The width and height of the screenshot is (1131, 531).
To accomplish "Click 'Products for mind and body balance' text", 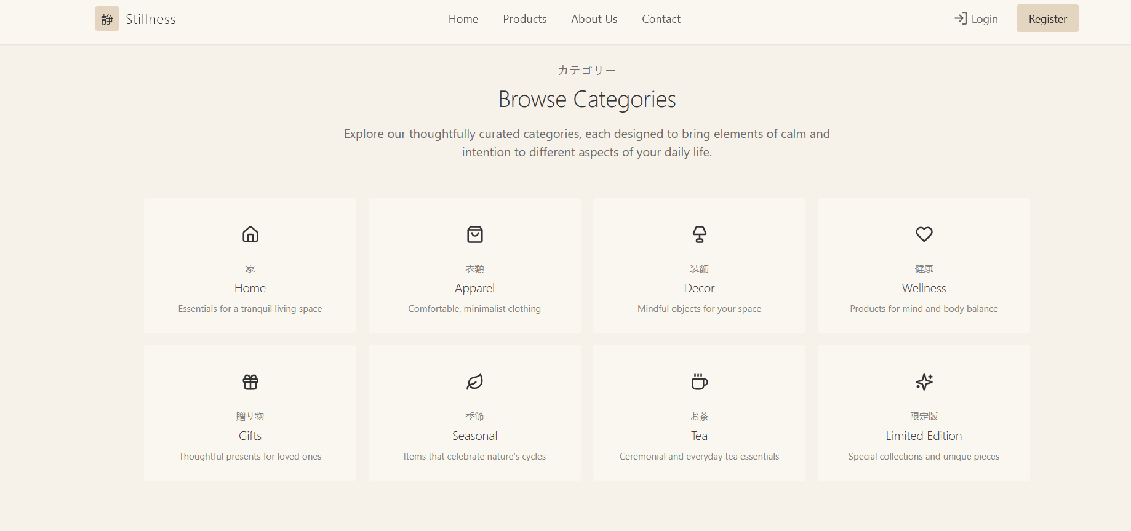I will click(x=924, y=309).
